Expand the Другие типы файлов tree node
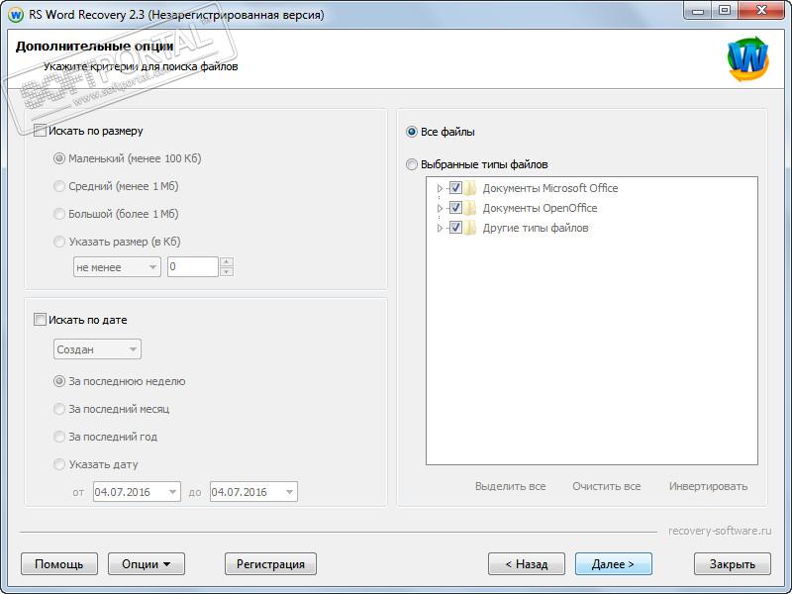Viewport: 792px width, 594px height. pos(440,229)
